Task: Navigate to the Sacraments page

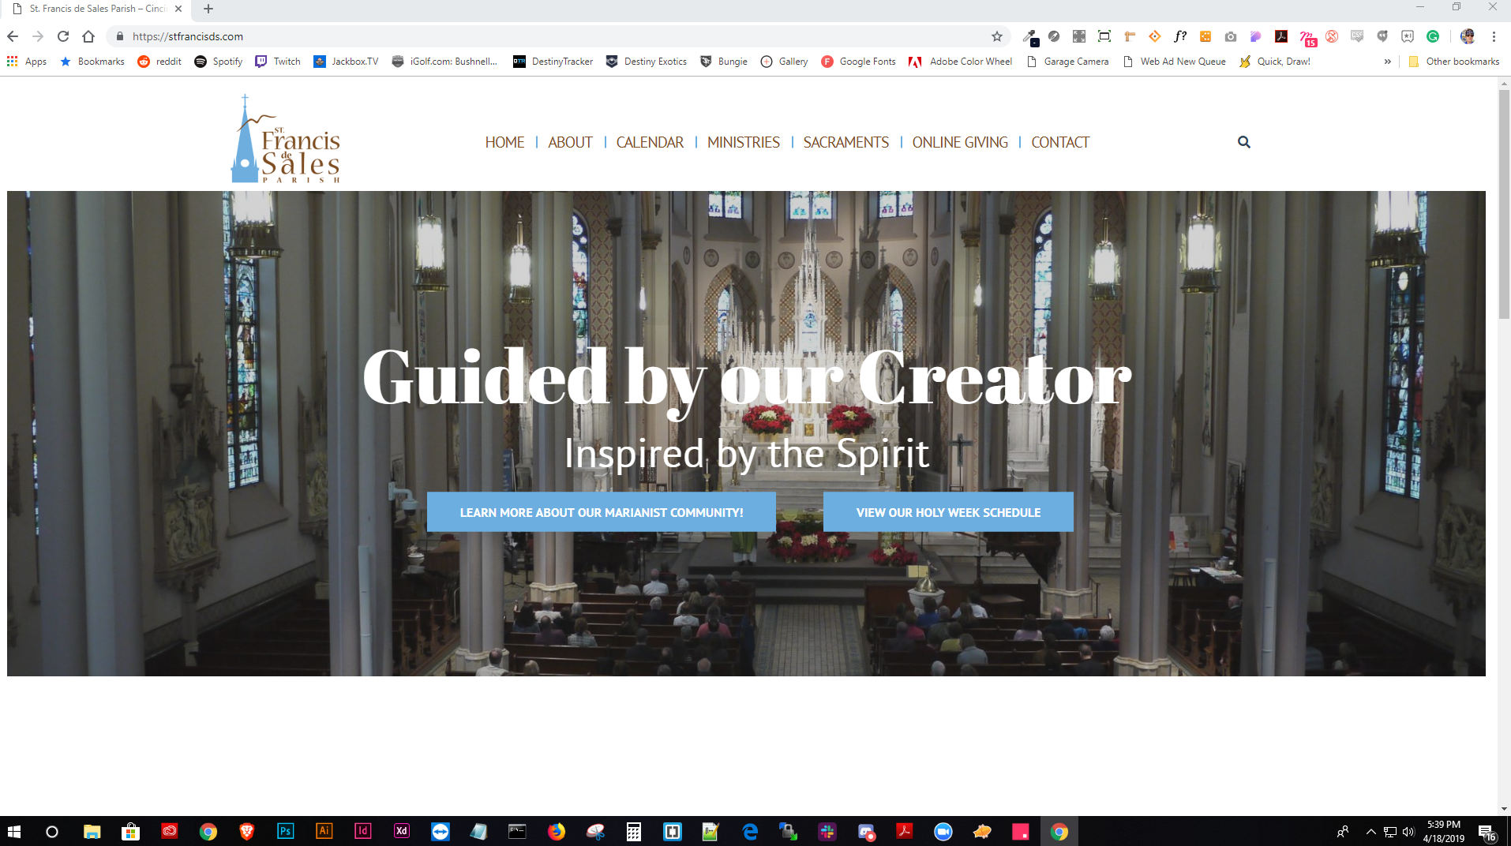Action: pyautogui.click(x=845, y=142)
